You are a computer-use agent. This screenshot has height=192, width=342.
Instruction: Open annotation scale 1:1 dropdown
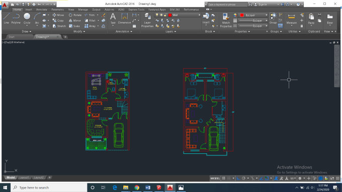pos(293,178)
